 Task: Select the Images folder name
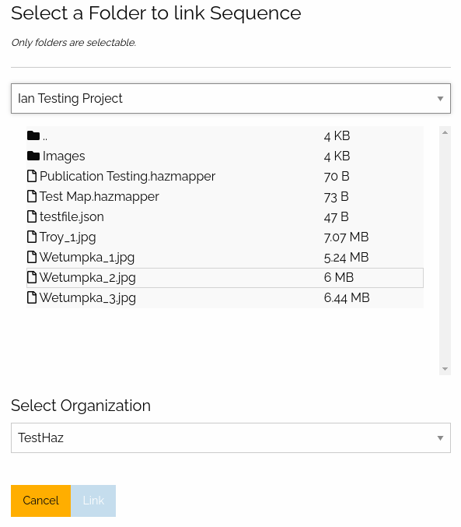tap(64, 156)
